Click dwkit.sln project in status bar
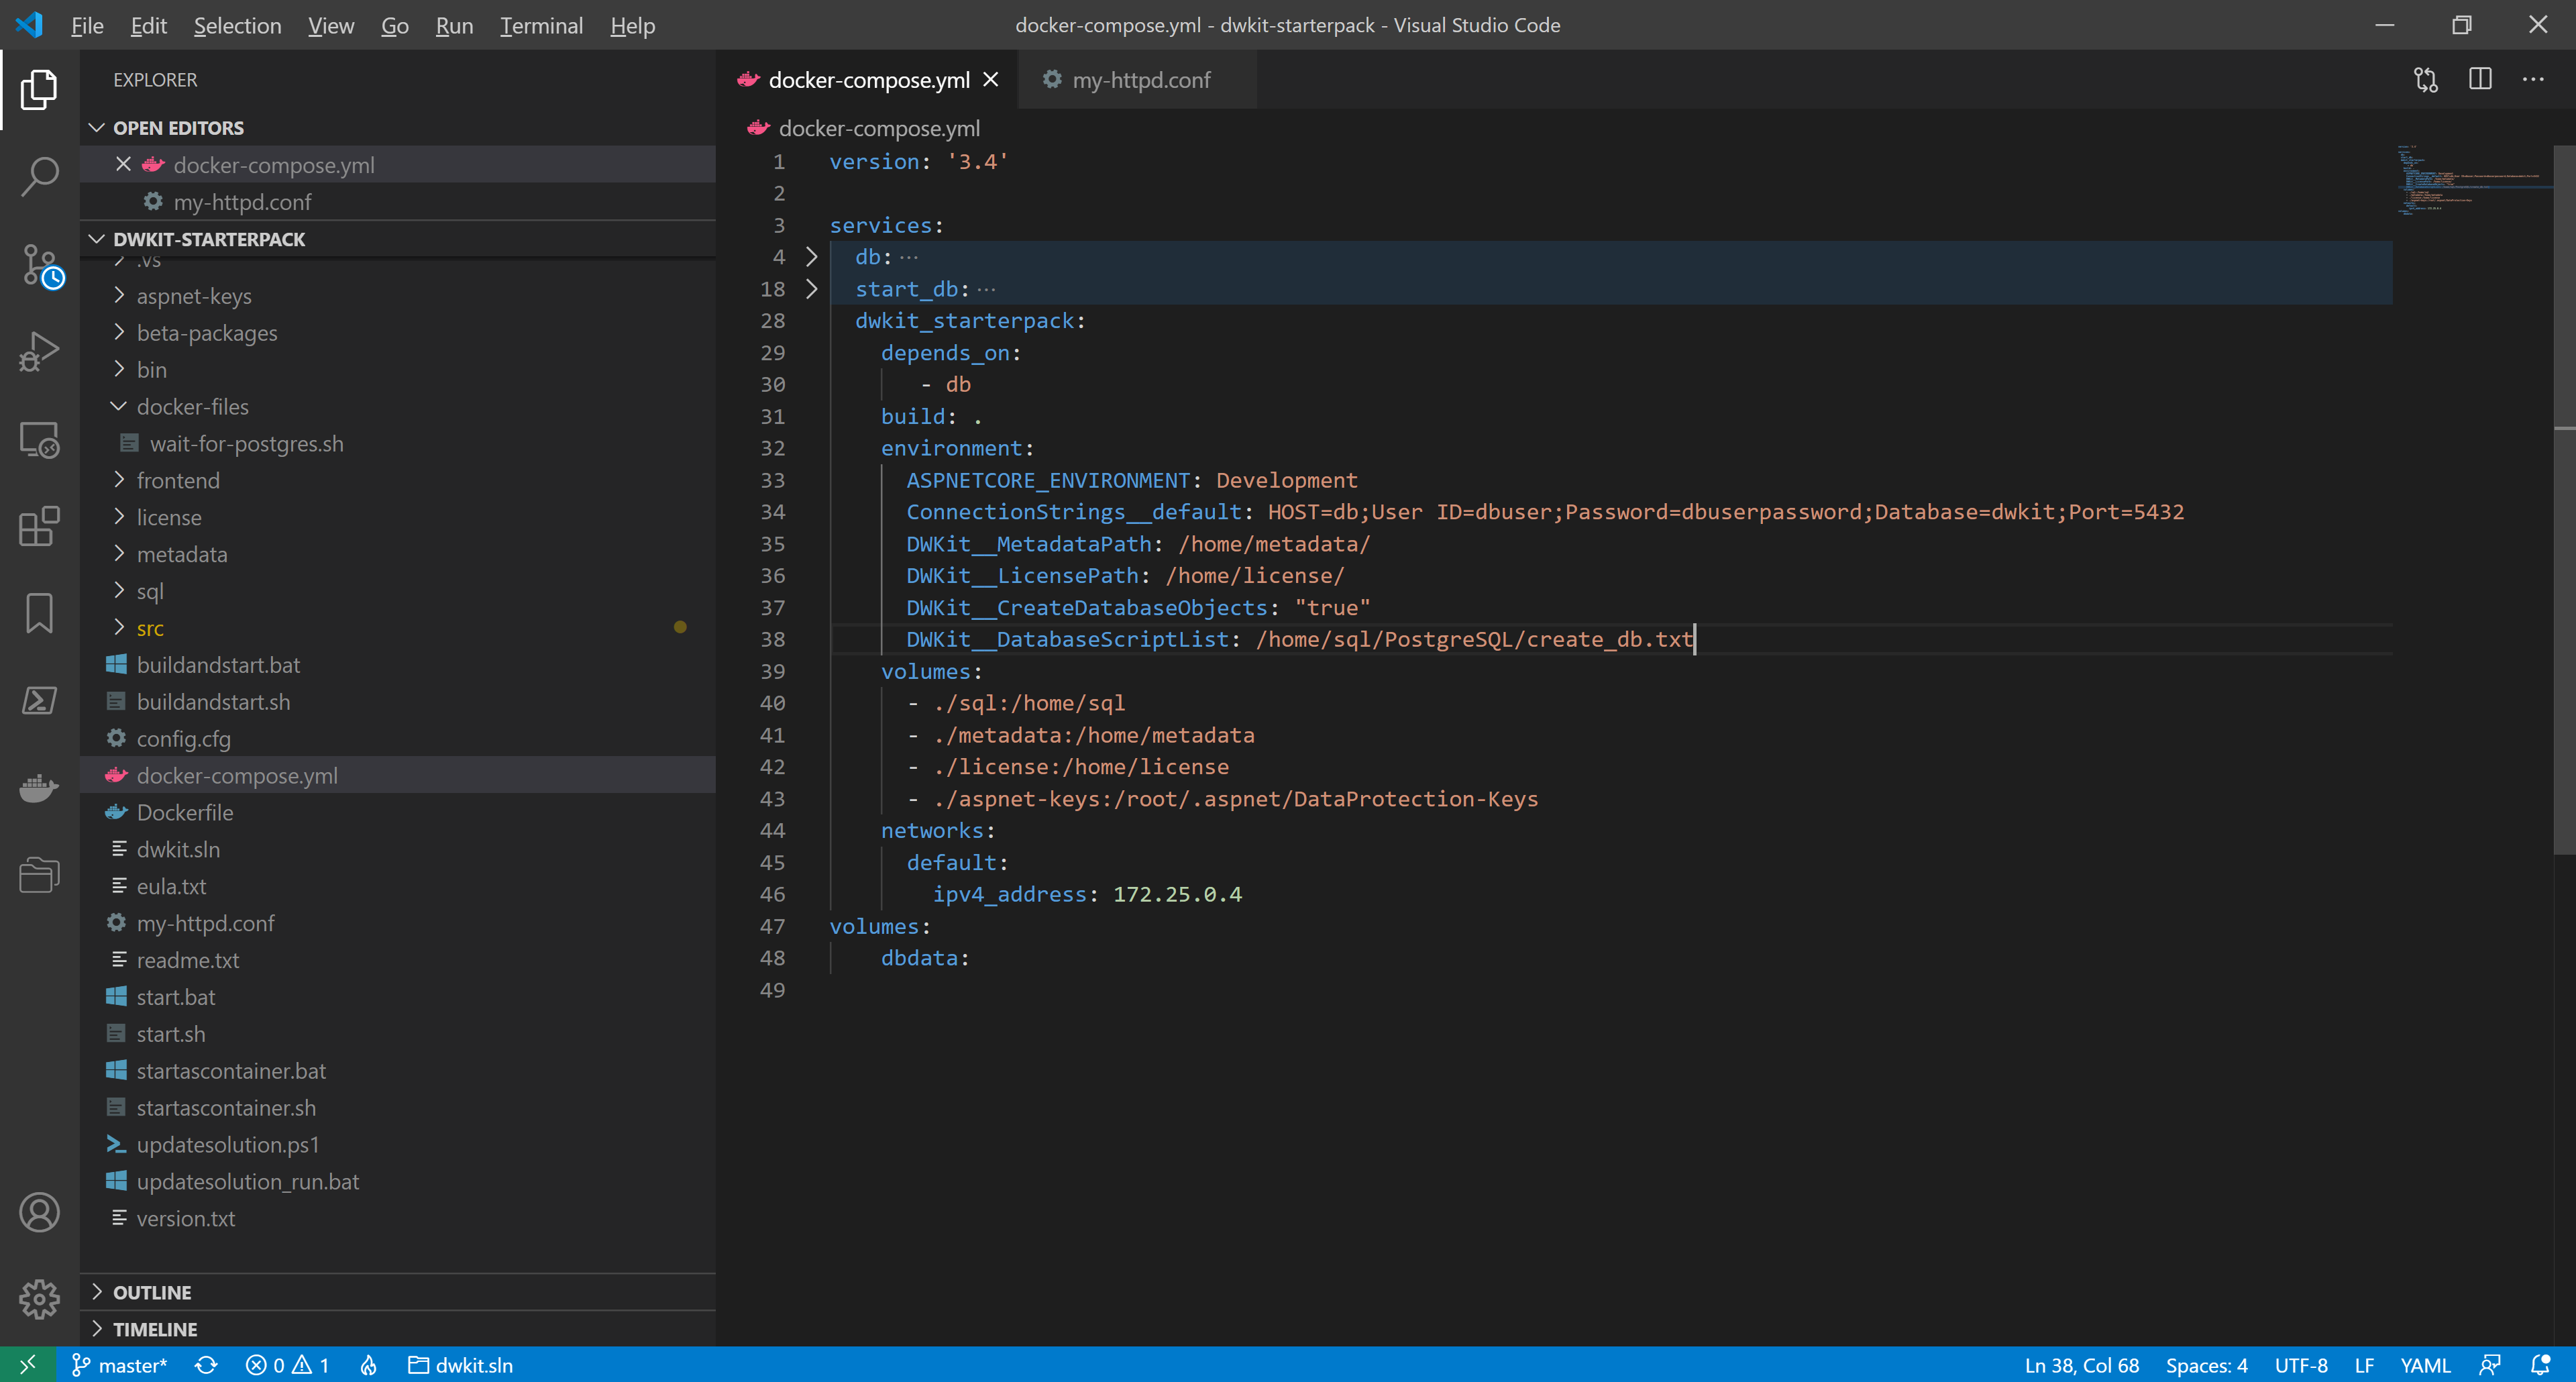Image resolution: width=2576 pixels, height=1382 pixels. (x=461, y=1365)
